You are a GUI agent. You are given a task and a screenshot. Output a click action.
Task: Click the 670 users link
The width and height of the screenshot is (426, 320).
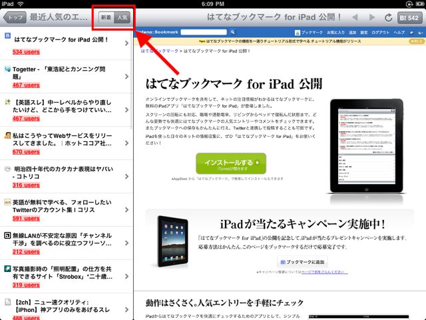click(26, 151)
